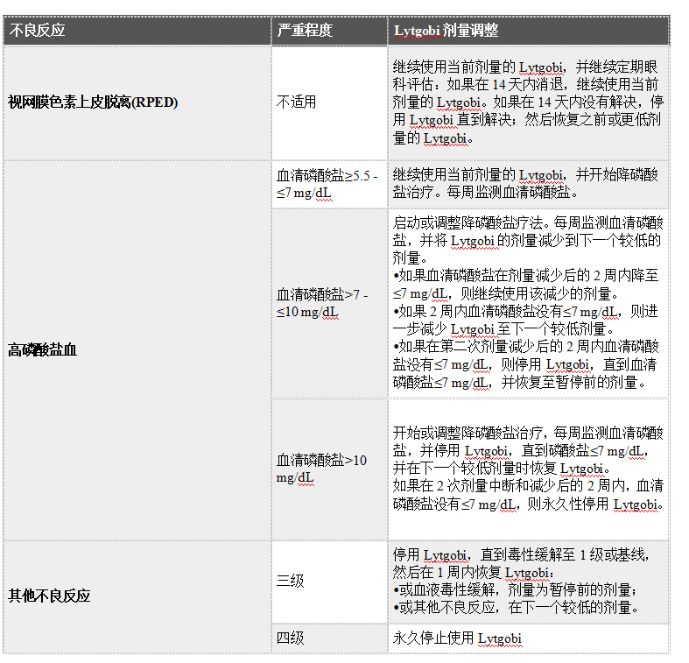Click the text '盐治疗。每周监测血清磷酸盐。'

485,193
